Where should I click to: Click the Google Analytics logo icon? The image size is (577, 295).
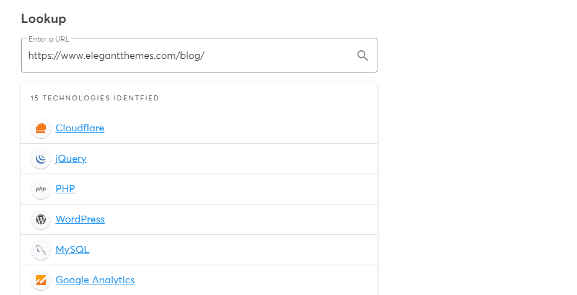[x=41, y=280]
